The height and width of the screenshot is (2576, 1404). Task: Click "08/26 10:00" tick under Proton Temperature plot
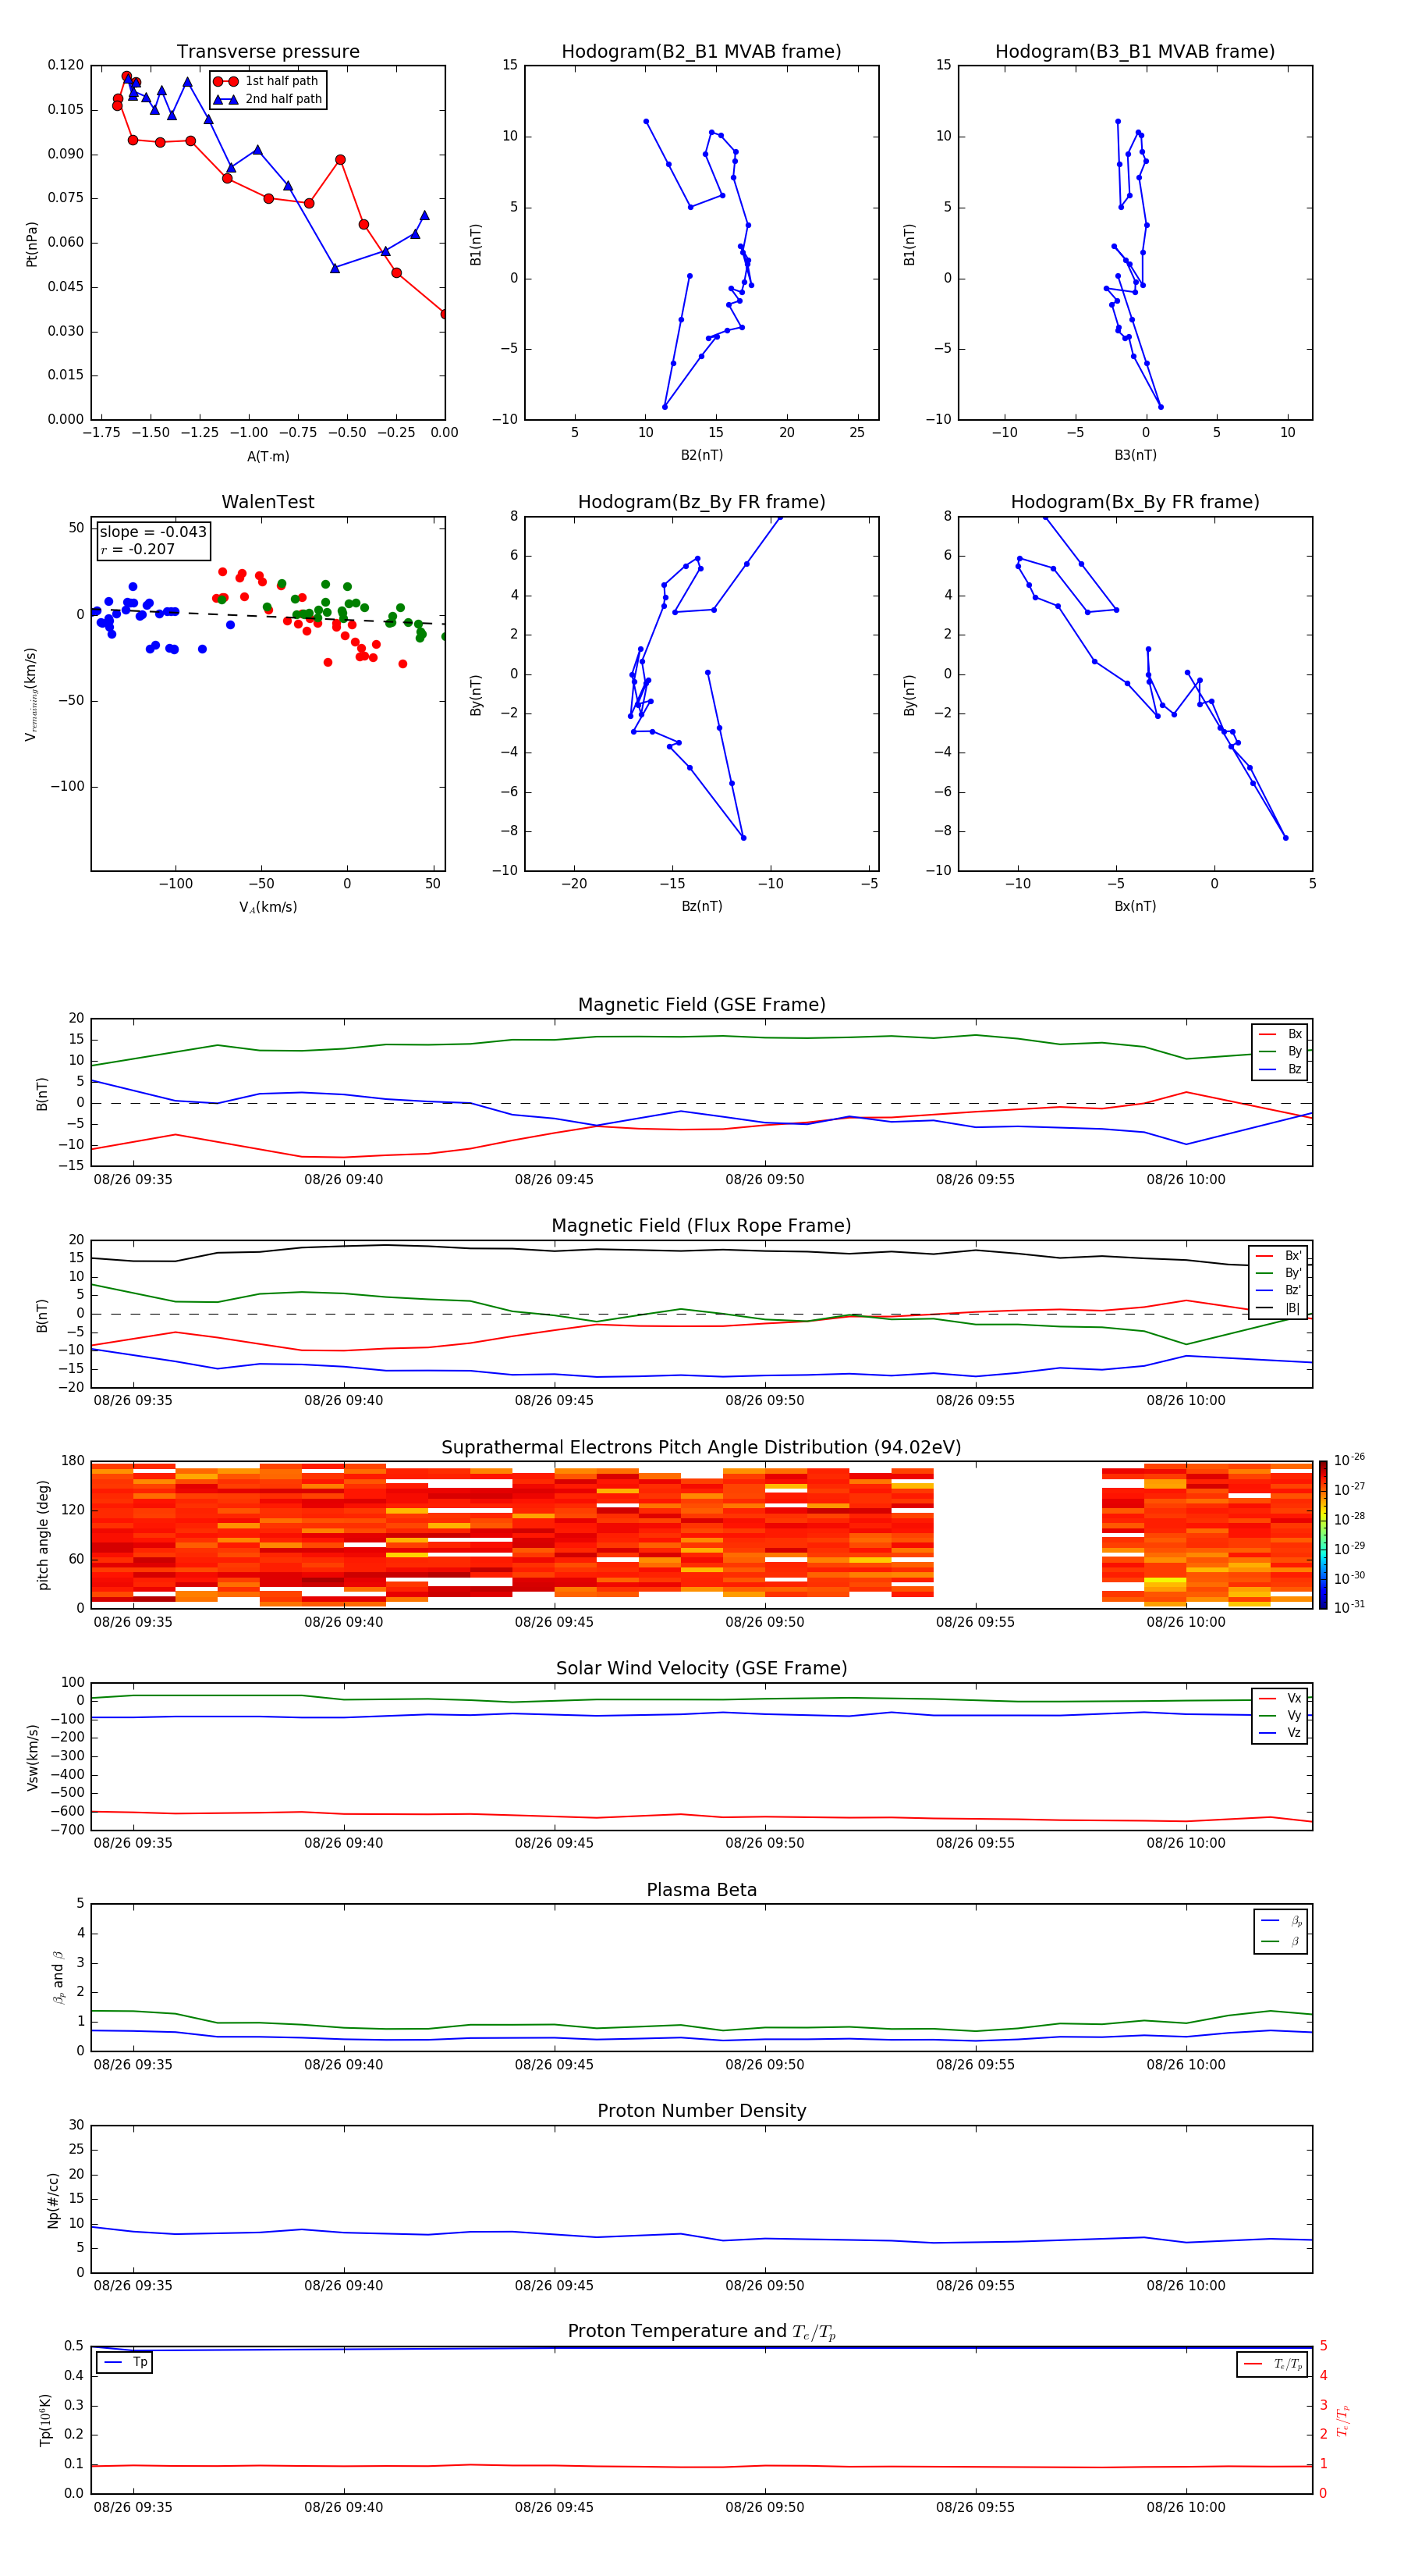point(1186,2507)
